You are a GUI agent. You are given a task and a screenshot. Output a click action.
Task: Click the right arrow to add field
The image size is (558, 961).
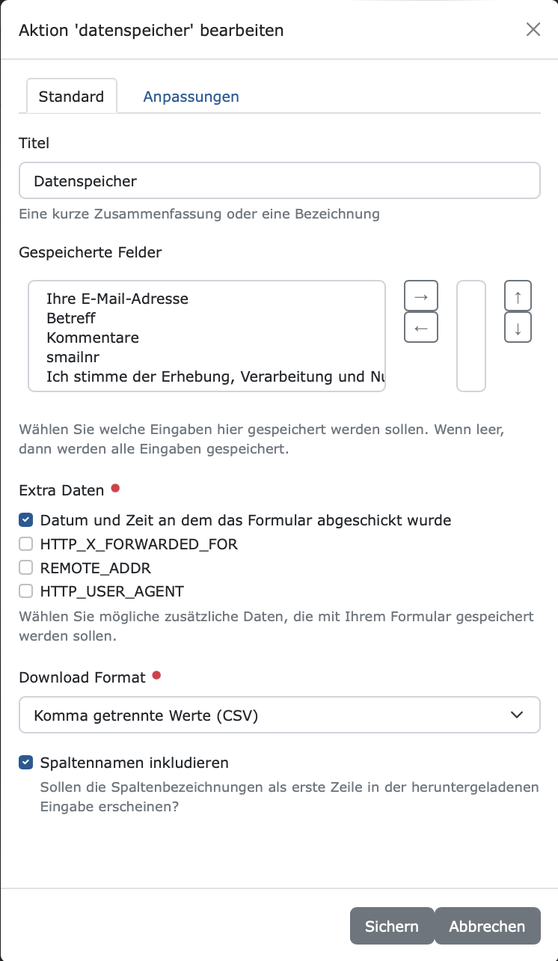[x=420, y=296]
